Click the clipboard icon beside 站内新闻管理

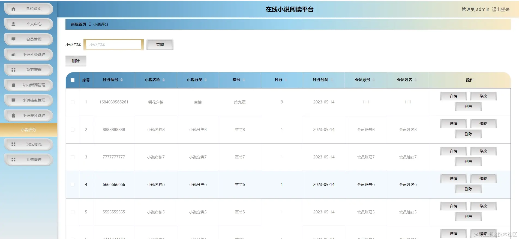click(13, 85)
